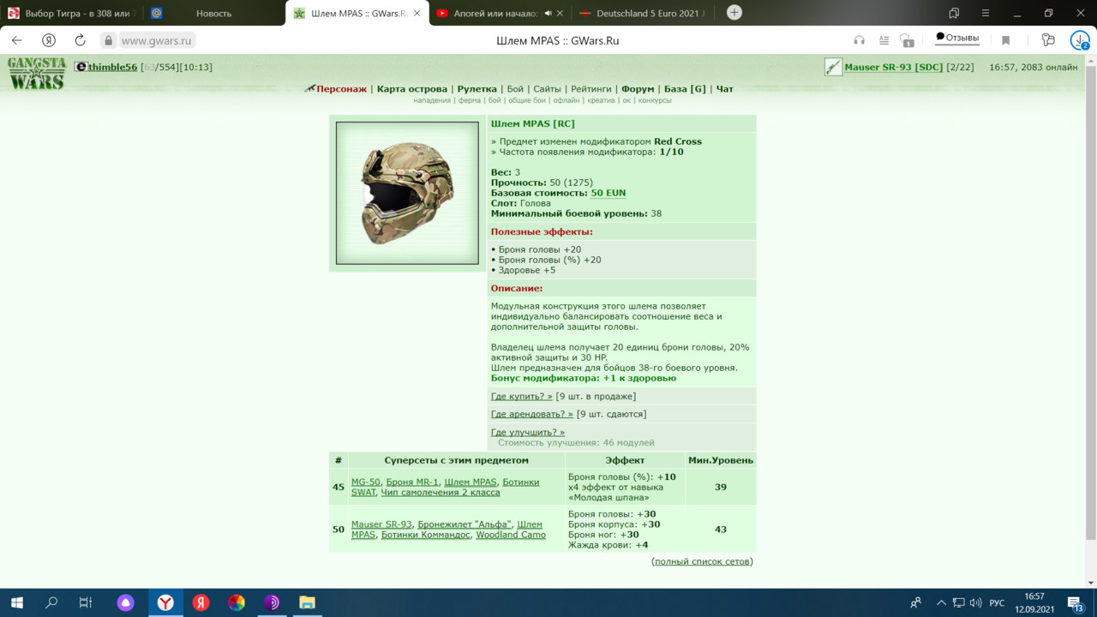This screenshot has height=617, width=1097.
Task: Open Windows Task View
Action: pyautogui.click(x=86, y=603)
